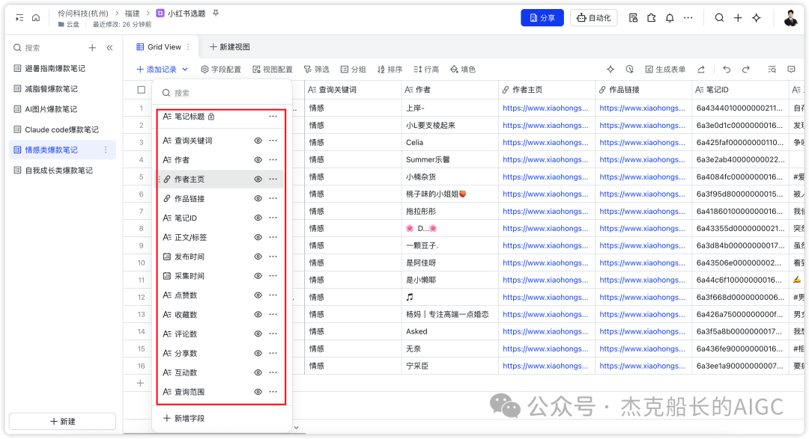This screenshot has width=809, height=439.
Task: Open more options for the 作者主页 field
Action: click(273, 179)
